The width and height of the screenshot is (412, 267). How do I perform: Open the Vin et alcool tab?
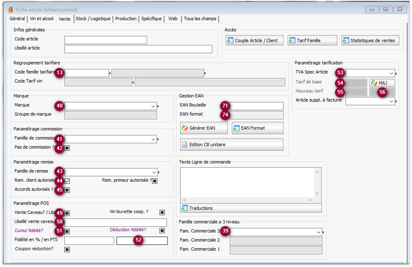point(42,19)
